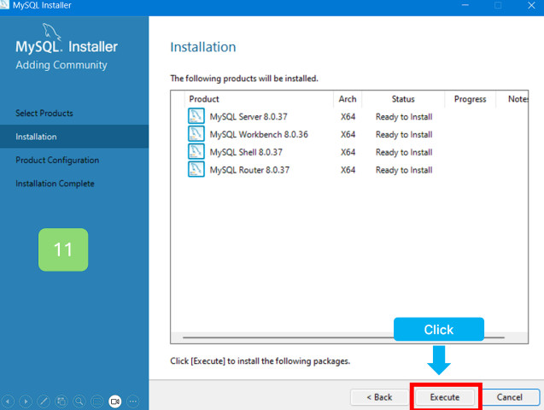Click Ready to Install status of MySQL Server
544x410 pixels.
pos(404,117)
